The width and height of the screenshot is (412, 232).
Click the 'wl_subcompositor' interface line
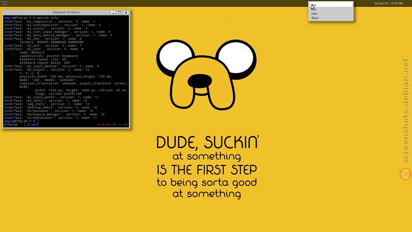[53, 25]
